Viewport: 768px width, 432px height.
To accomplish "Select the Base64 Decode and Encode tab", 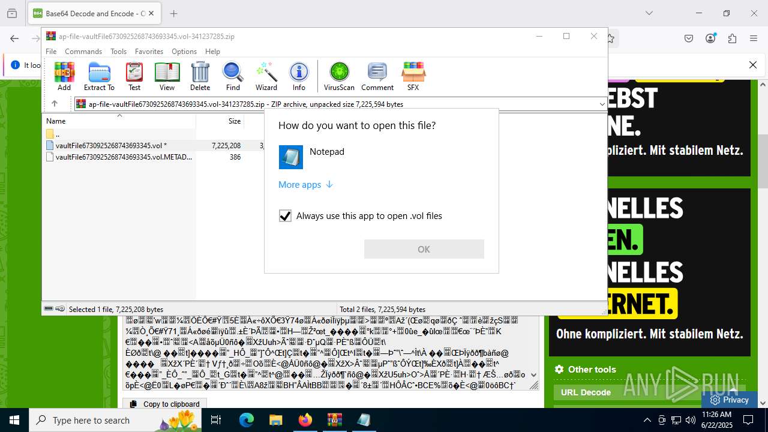I will [x=94, y=13].
